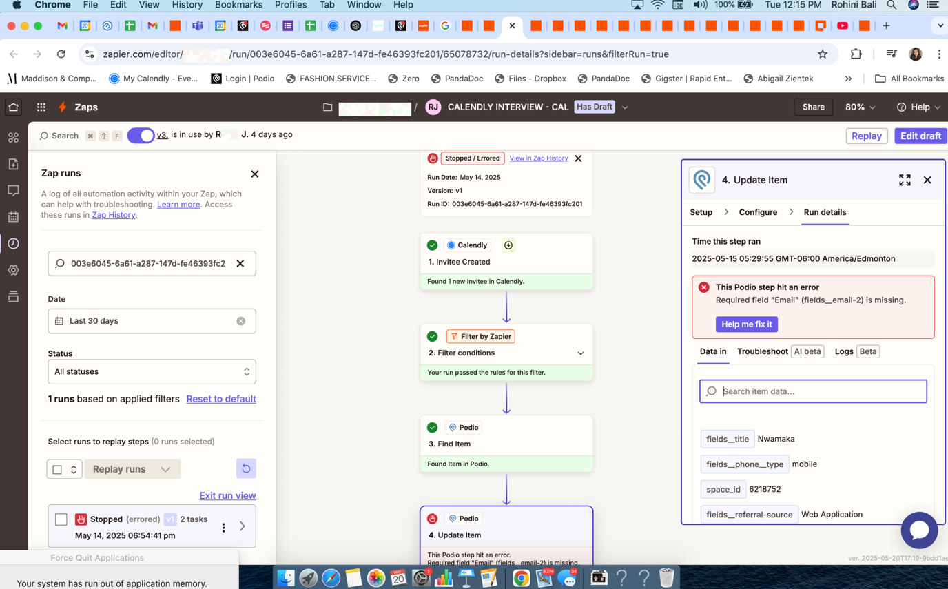This screenshot has height=589, width=948.
Task: Dismiss the Stopped / Errored run banner
Action: pos(578,158)
